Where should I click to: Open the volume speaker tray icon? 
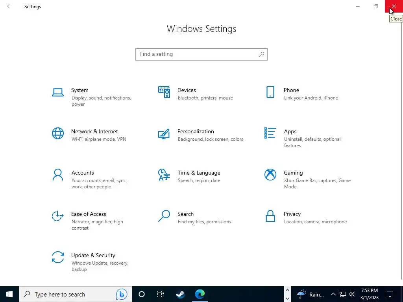(x=352, y=294)
